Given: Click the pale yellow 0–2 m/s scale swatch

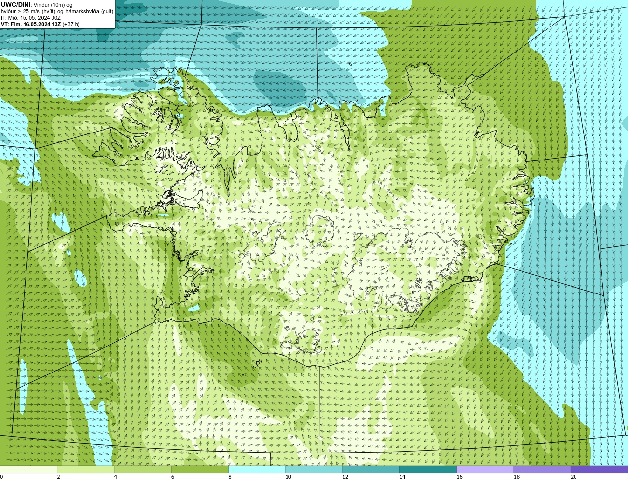Looking at the screenshot, I should pyautogui.click(x=28, y=470).
